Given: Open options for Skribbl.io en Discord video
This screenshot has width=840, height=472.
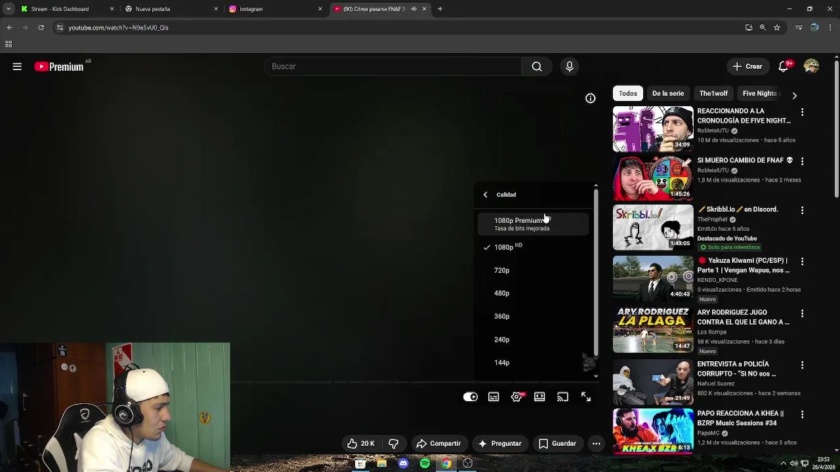Looking at the screenshot, I should (802, 210).
